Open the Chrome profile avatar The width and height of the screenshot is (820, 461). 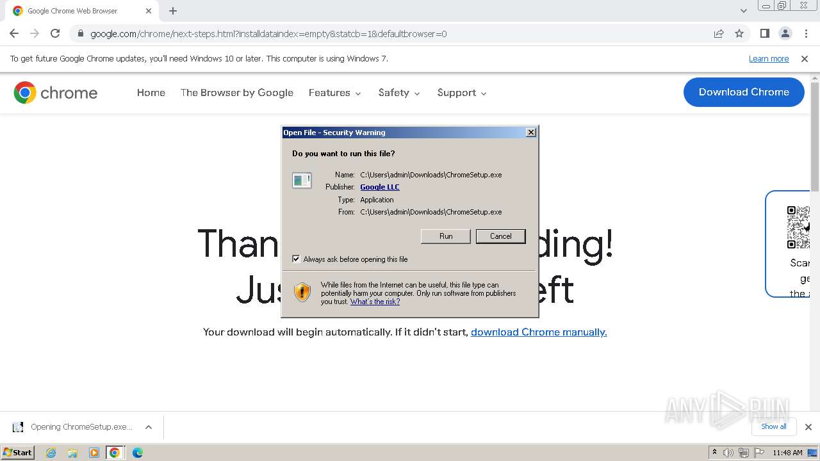785,33
